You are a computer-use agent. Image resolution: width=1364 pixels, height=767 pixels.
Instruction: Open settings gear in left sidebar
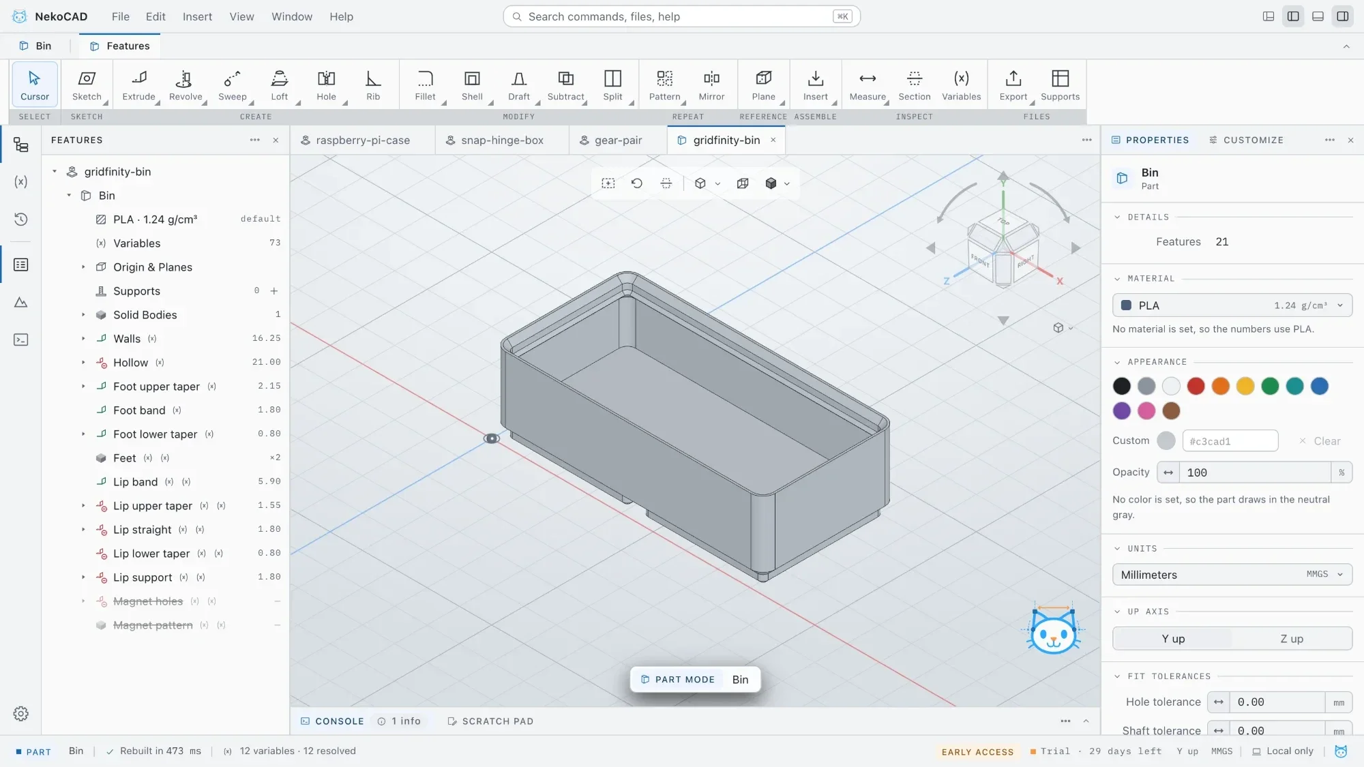click(x=21, y=714)
